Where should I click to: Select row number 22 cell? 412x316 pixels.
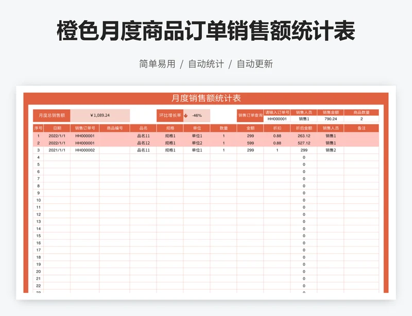[38, 286]
